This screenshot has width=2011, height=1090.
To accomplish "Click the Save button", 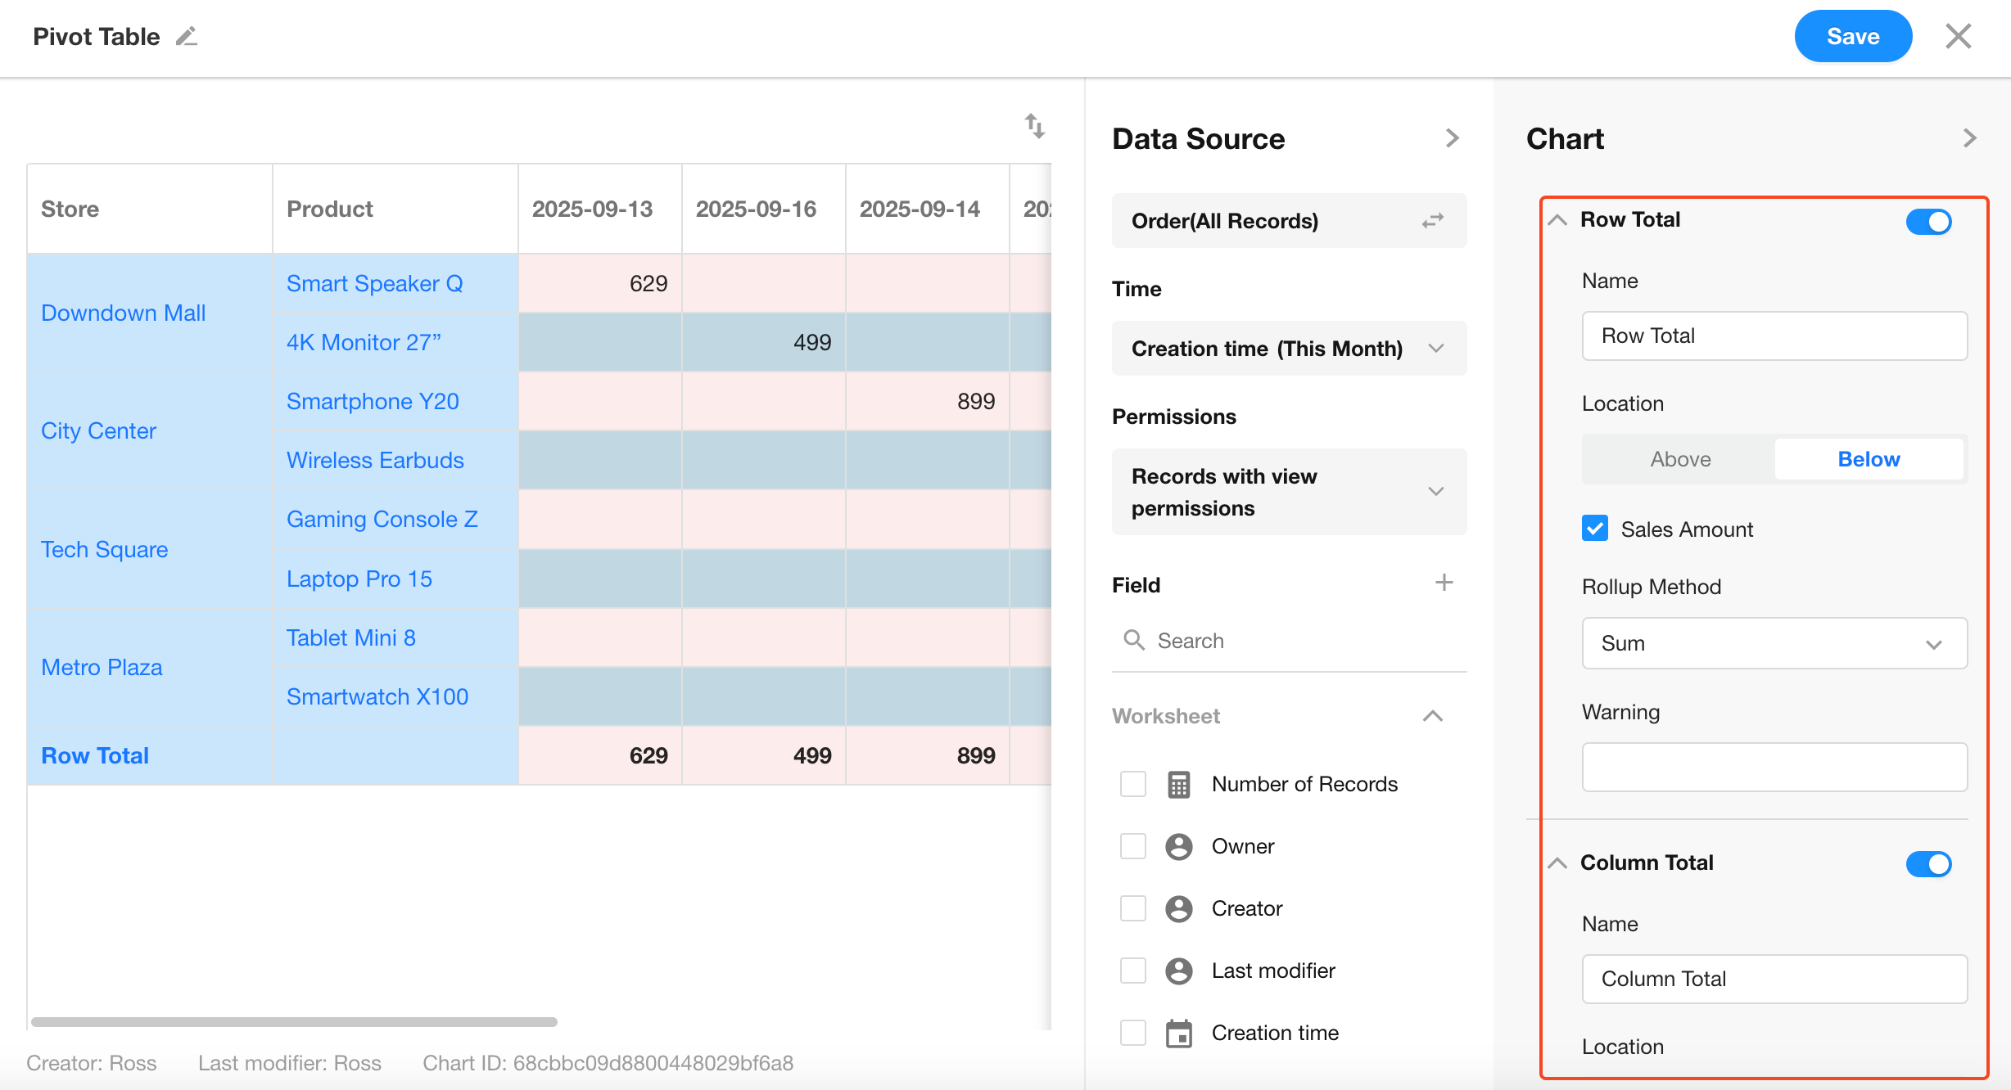I will point(1852,37).
